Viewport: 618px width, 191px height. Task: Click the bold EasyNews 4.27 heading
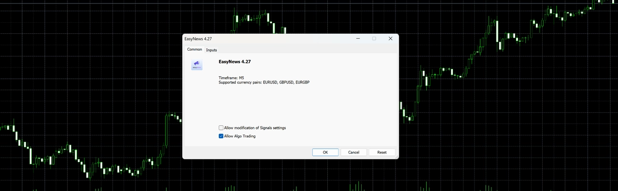235,62
